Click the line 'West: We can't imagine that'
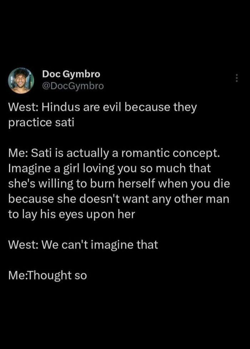Viewport: 250px width, 349px height. [83, 245]
